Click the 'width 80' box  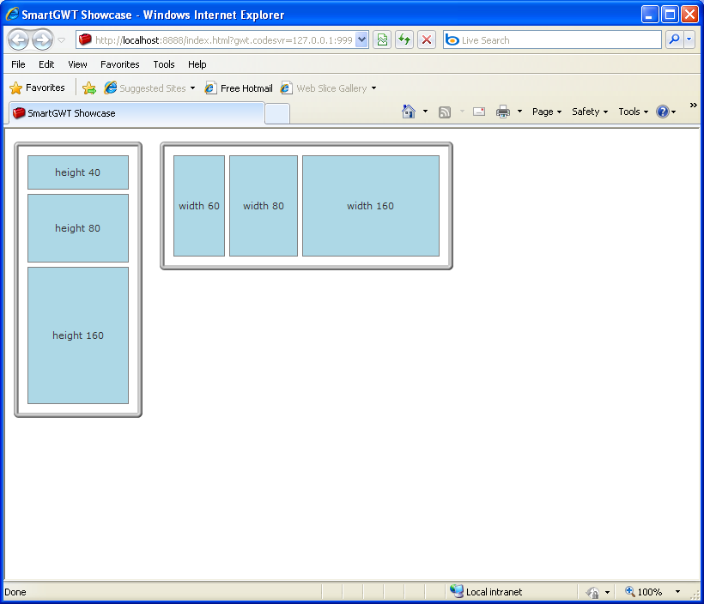[x=264, y=206]
